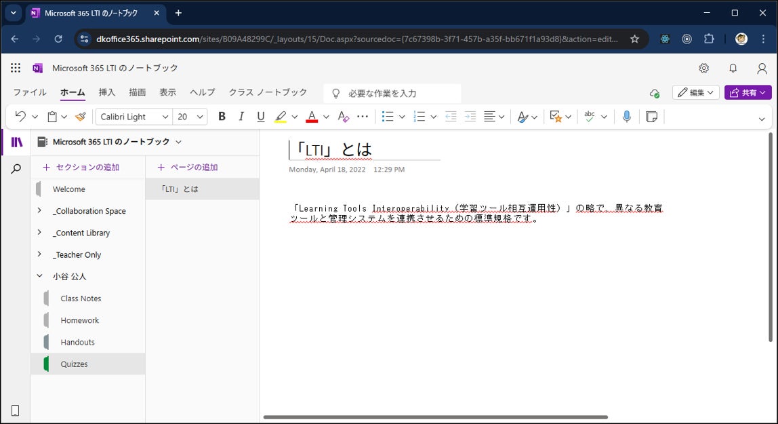Screen dimensions: 778x424
Task: Collapse the 小谷 公人 section group
Action: click(39, 276)
